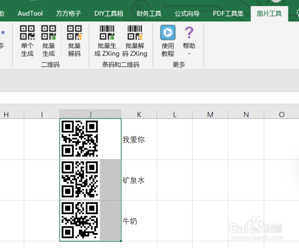This screenshot has width=299, height=248.
Task: Select column J header
Action: pyautogui.click(x=90, y=114)
